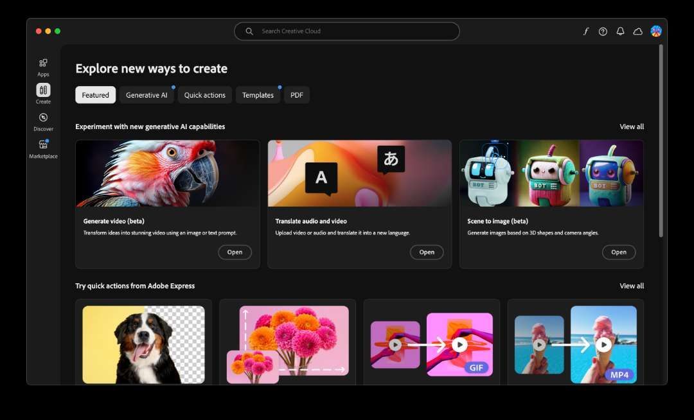Image resolution: width=694 pixels, height=420 pixels.
Task: Select the Quick actions tab
Action: (x=205, y=95)
